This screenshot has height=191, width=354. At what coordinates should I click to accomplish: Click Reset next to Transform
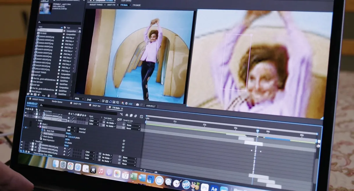(66, 145)
